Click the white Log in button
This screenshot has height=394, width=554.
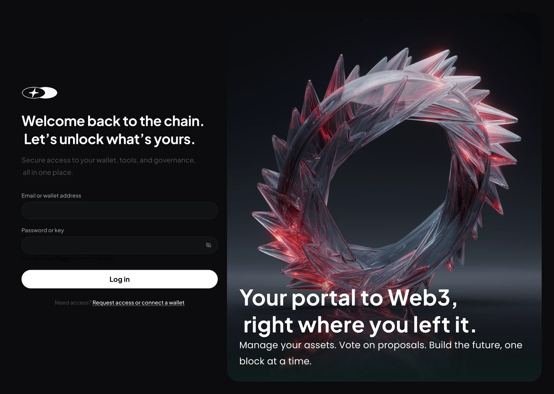click(120, 279)
